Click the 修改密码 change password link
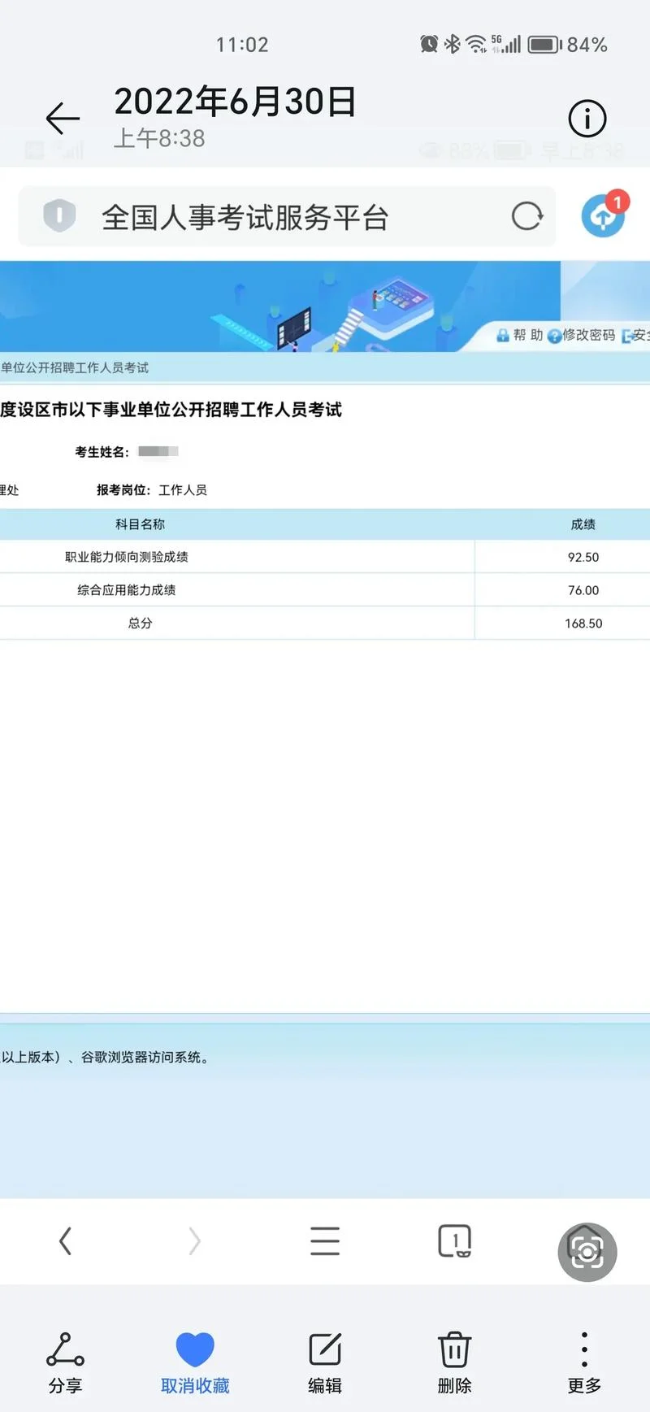The image size is (650, 1412). coord(581,335)
